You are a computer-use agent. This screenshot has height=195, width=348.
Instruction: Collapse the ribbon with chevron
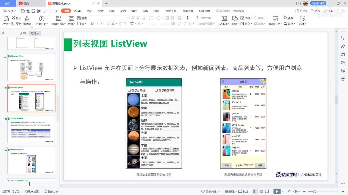tap(343, 11)
